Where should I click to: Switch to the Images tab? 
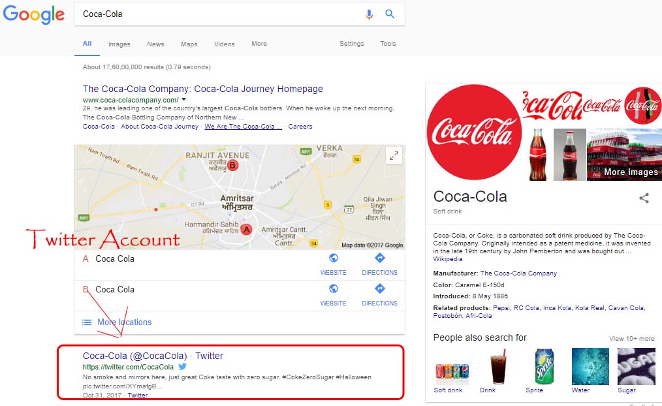point(119,44)
